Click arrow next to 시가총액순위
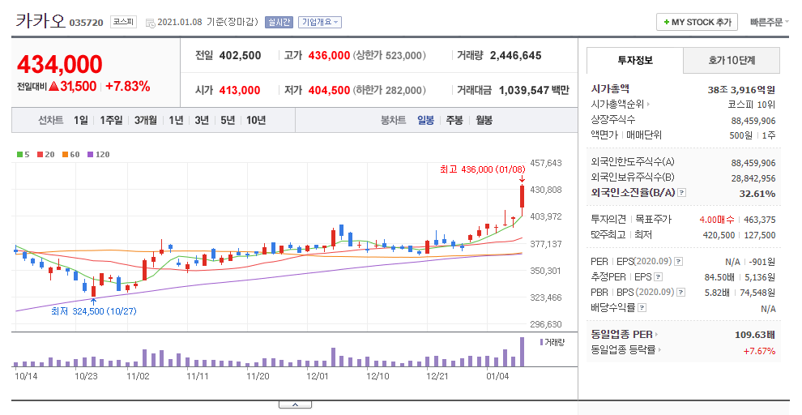 [649, 105]
